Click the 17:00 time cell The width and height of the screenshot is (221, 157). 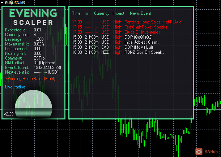[77, 22]
